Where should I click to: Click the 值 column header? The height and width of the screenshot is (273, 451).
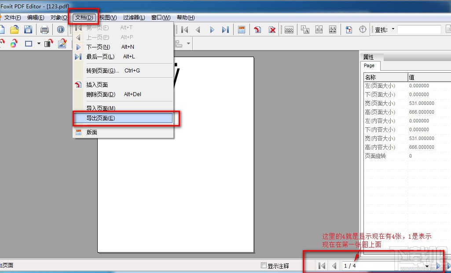tap(429, 77)
